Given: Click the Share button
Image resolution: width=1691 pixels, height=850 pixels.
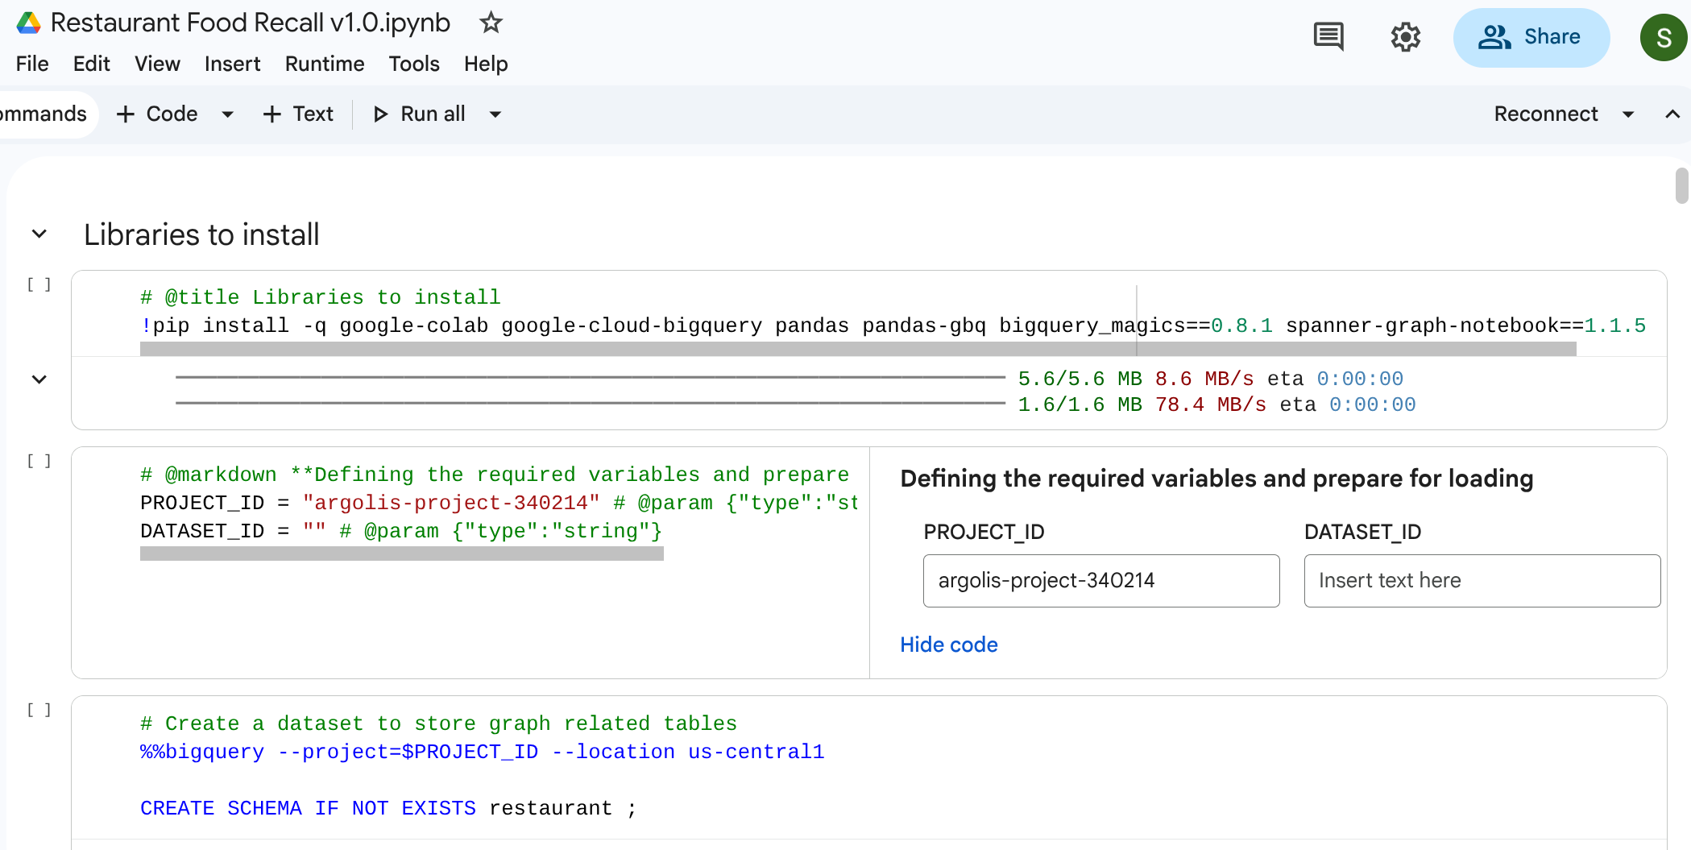Looking at the screenshot, I should (x=1531, y=36).
